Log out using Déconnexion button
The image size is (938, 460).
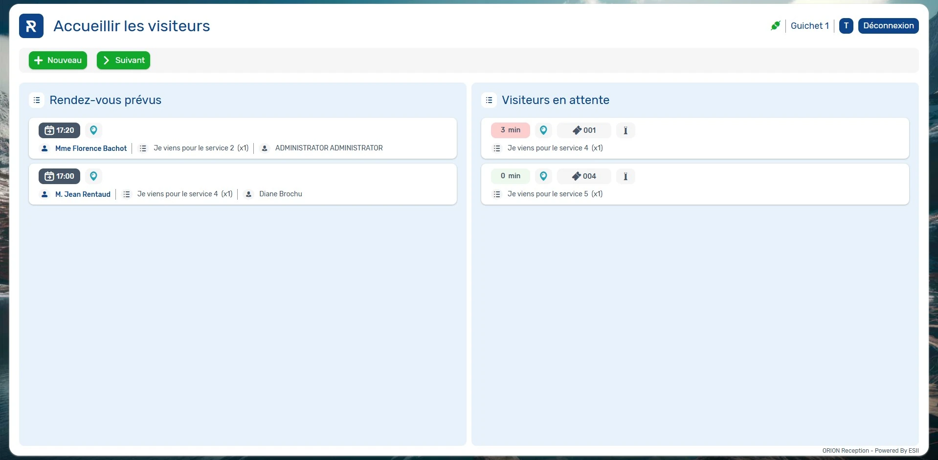(888, 26)
